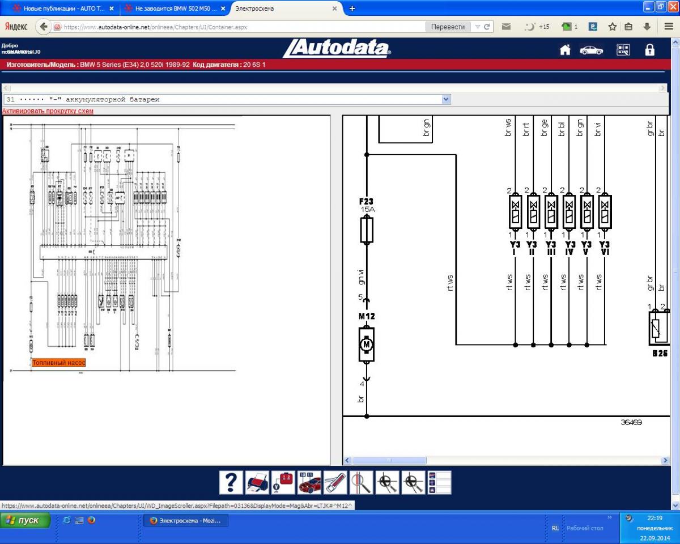This screenshot has width=680, height=544.
Task: Click diagram number 36469 text
Action: (x=631, y=423)
